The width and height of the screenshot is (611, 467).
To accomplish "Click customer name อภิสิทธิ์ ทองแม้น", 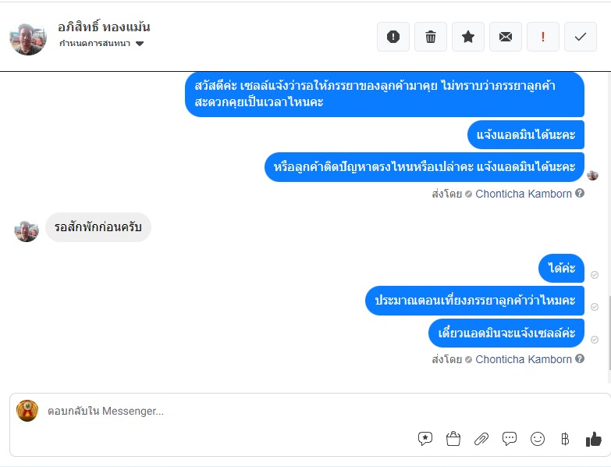I will click(x=104, y=27).
